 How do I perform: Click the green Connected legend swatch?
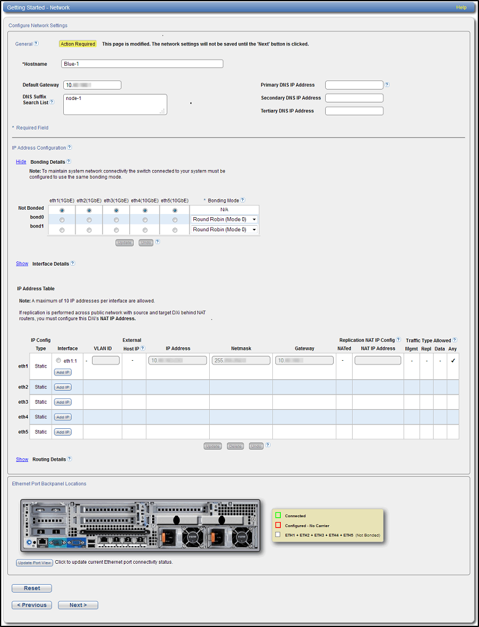[x=278, y=516]
